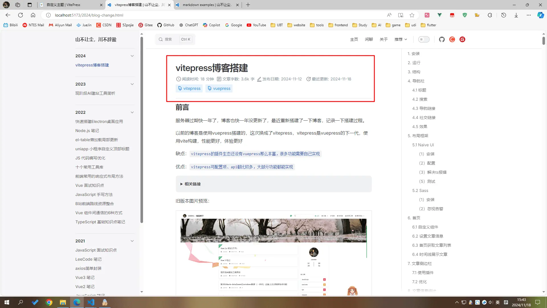Click the search magnifier in the search box

tap(161, 39)
